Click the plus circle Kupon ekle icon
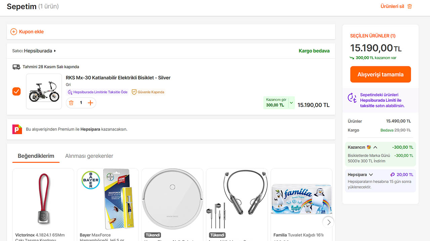This screenshot has height=241, width=430. coord(14,32)
